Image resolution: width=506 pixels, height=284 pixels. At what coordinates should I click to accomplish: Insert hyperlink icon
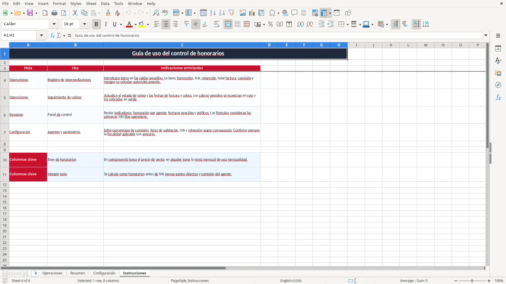285,13
